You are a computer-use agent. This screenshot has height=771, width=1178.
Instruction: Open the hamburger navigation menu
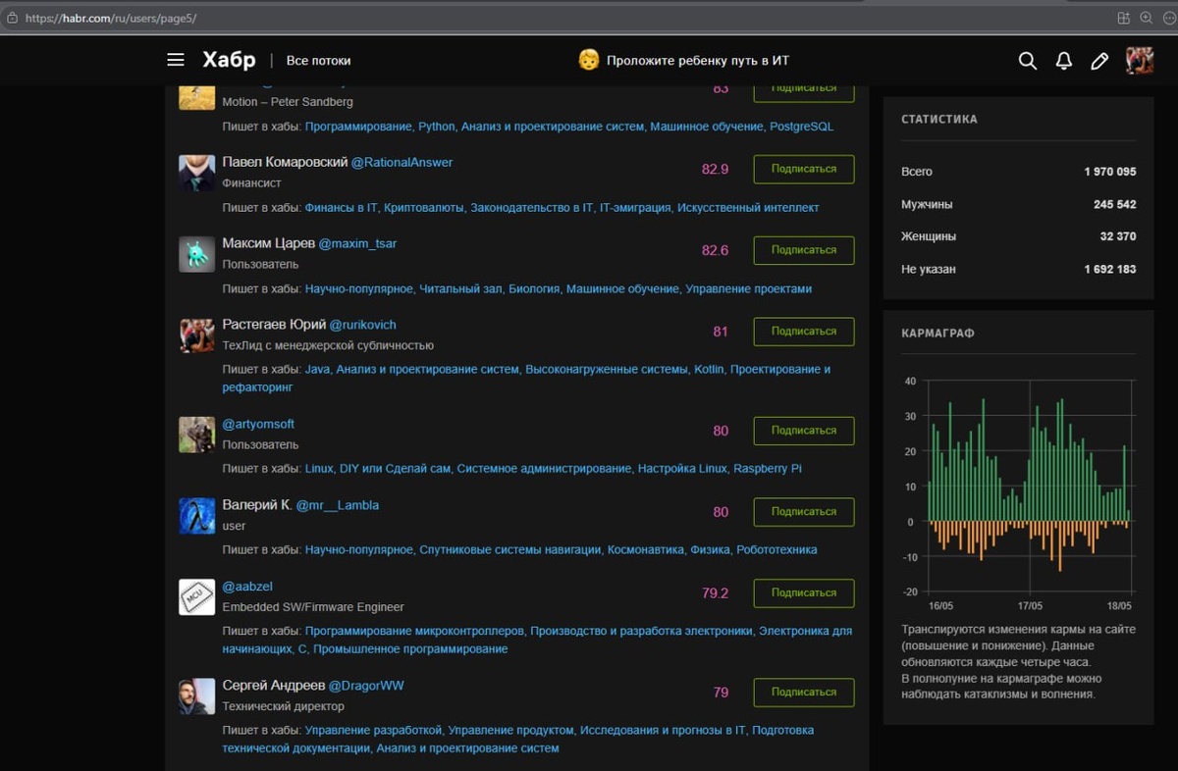pyautogui.click(x=176, y=60)
